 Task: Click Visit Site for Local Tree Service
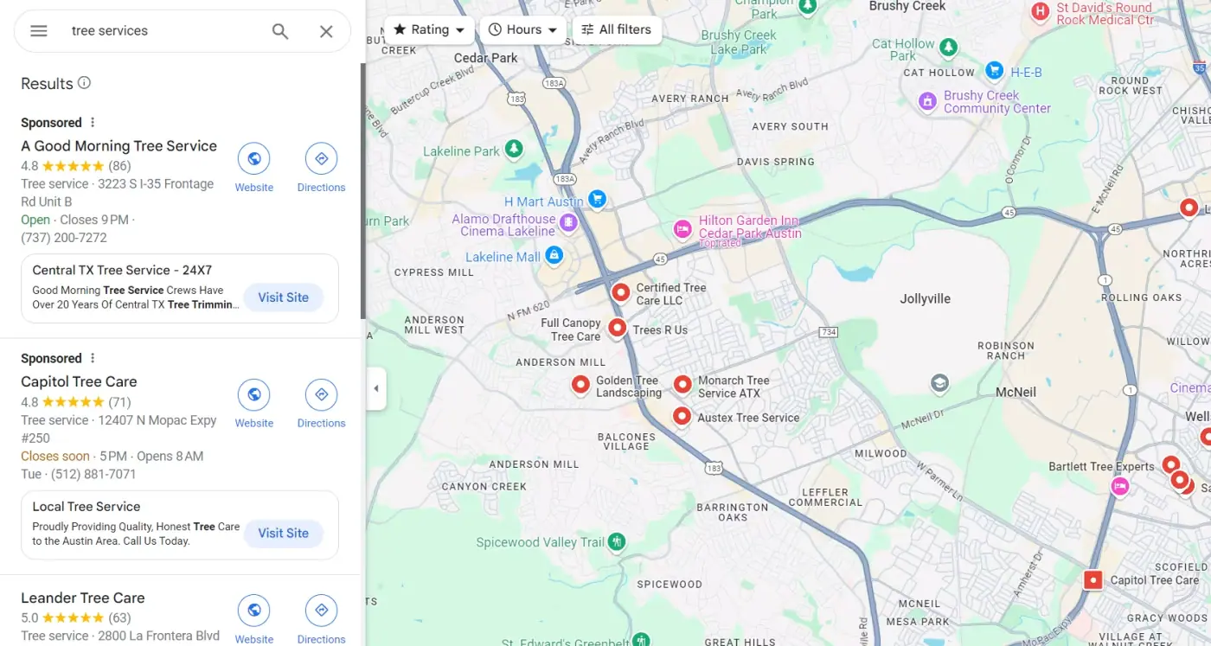click(283, 534)
